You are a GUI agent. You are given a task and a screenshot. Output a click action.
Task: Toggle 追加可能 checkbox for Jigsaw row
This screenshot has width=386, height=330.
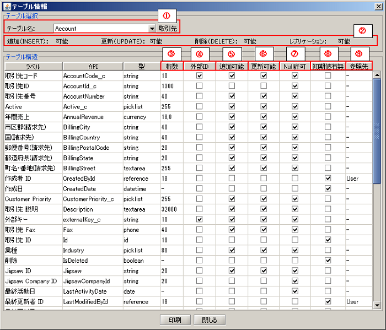click(x=232, y=271)
